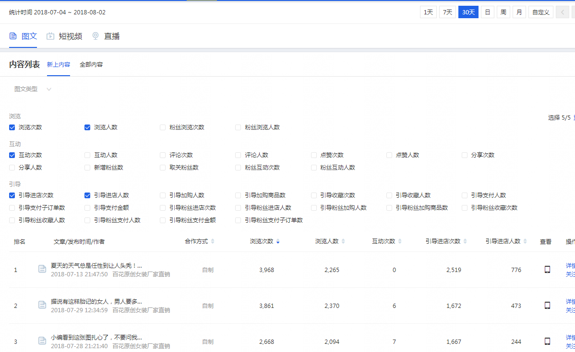The width and height of the screenshot is (575, 352).
Task: Select the 全部内容 sub-tab
Action: click(91, 64)
